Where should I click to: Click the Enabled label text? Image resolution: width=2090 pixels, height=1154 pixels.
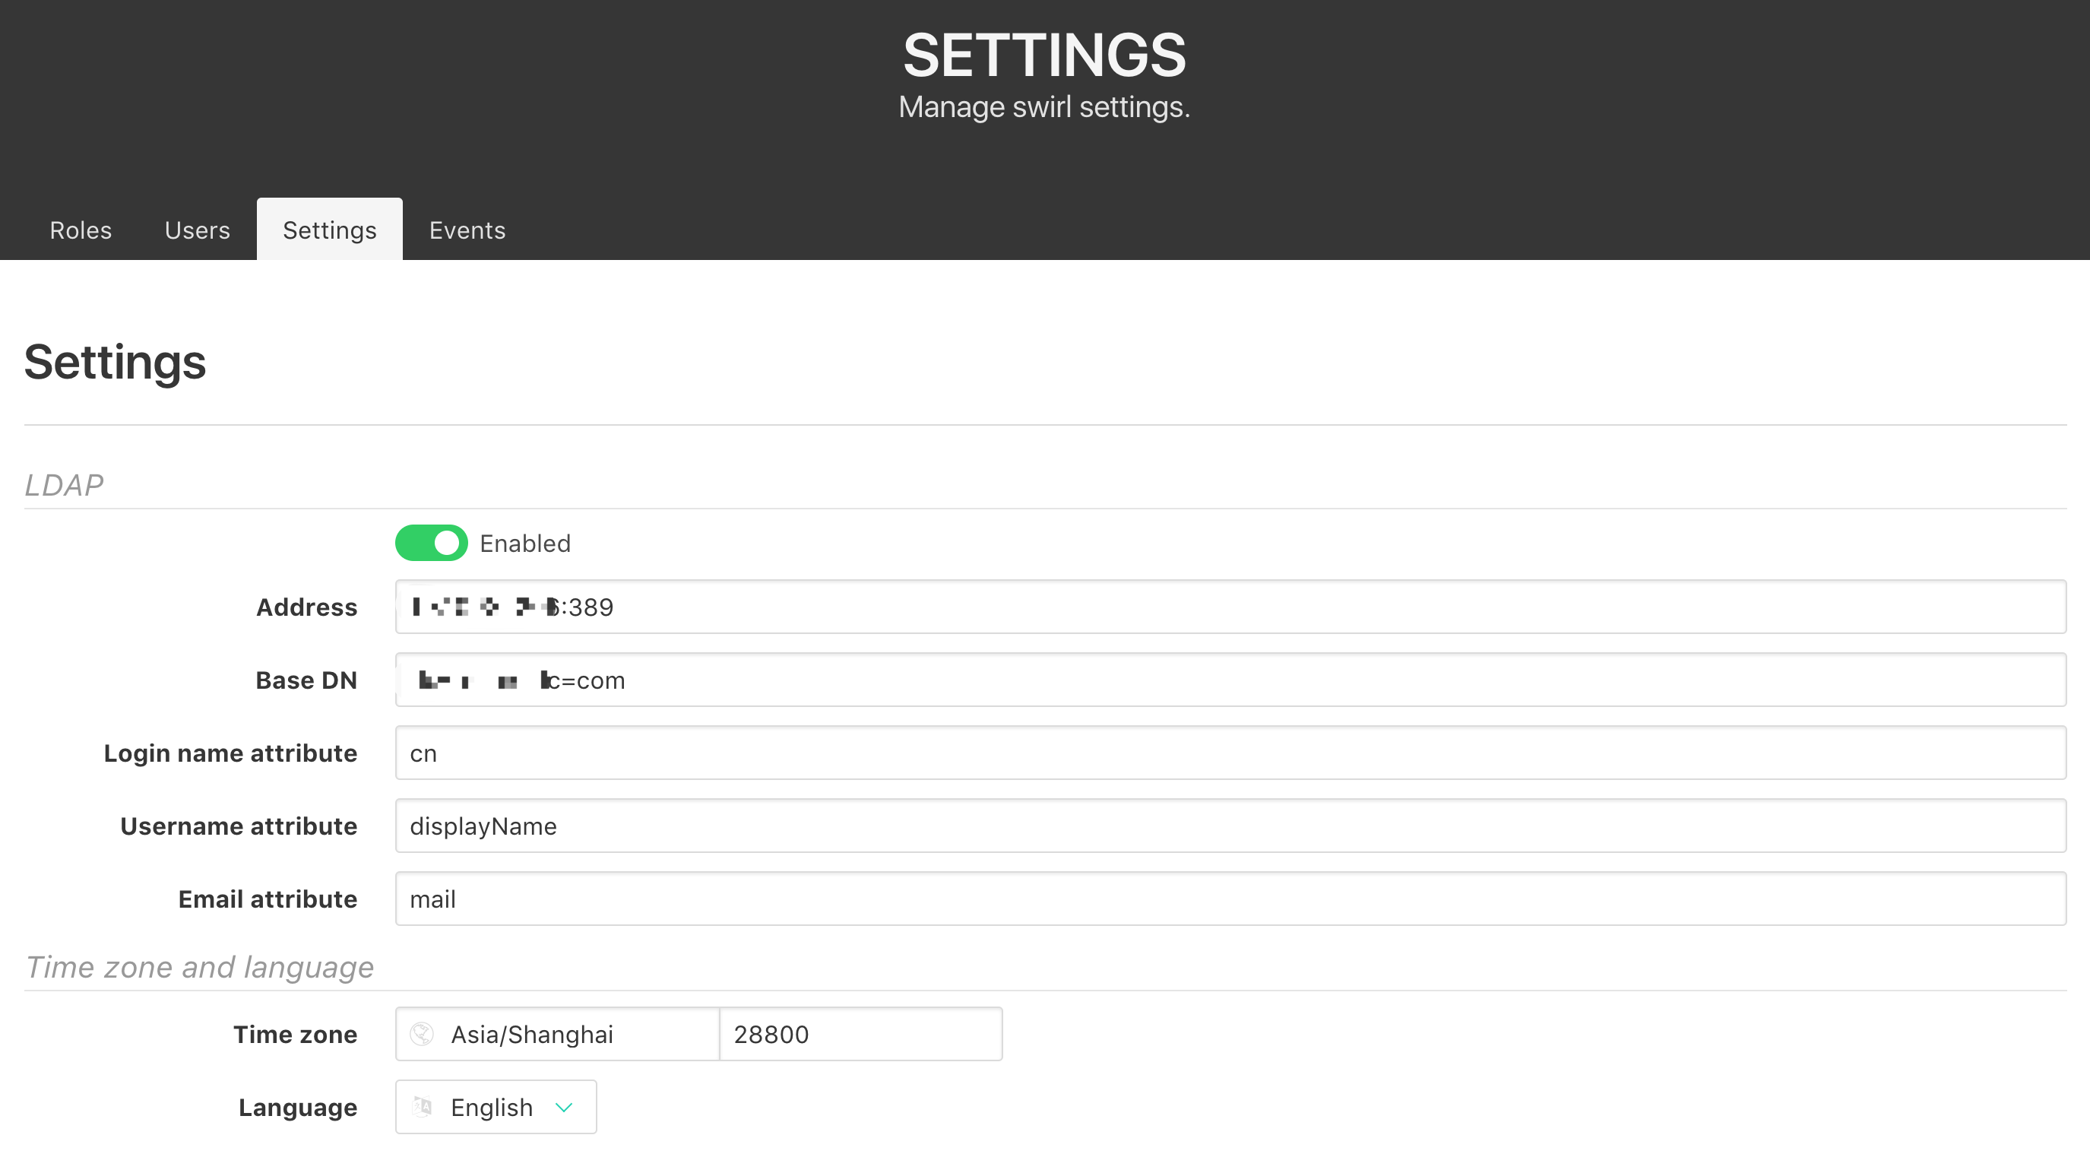click(525, 543)
